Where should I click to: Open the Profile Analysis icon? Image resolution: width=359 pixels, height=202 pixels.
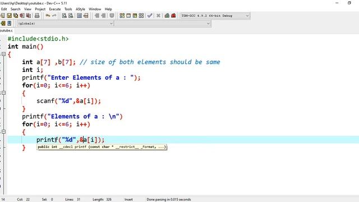click(167, 16)
